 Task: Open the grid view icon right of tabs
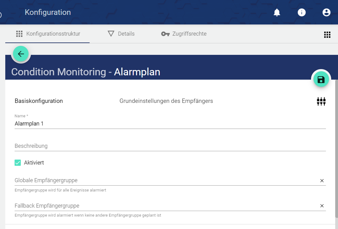tap(327, 35)
